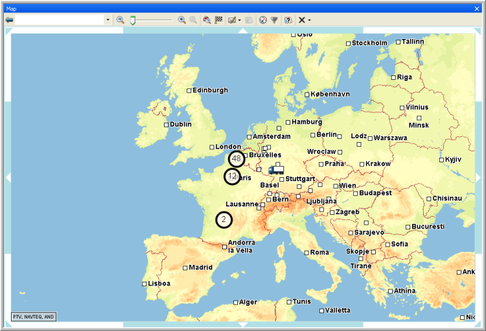Open the location combo box dropdown arrow
The width and height of the screenshot is (486, 331).
click(x=108, y=20)
